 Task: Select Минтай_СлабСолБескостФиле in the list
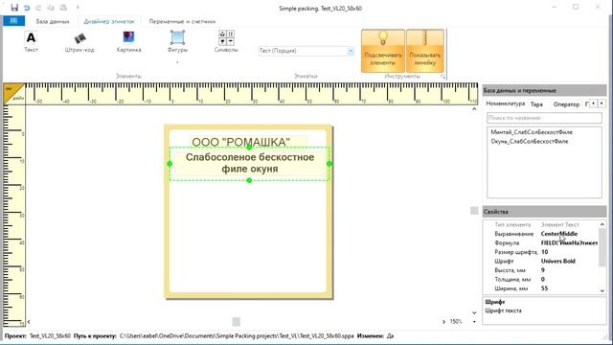pos(532,132)
